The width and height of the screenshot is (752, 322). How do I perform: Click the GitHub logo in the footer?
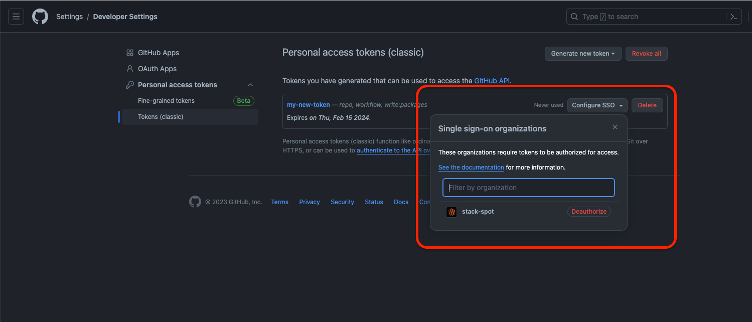click(x=195, y=202)
